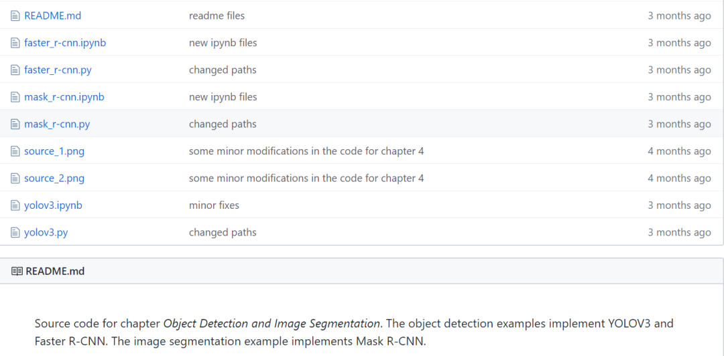This screenshot has width=724, height=356.
Task: Open "new ipynb files" commit for mask_r-cnn.ipynb
Action: pos(223,97)
